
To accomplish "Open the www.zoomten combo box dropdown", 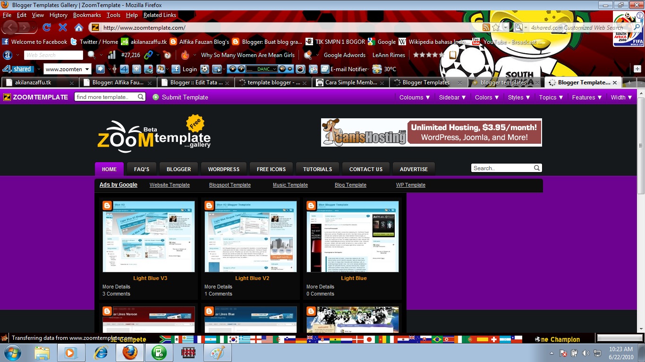I will click(x=87, y=69).
